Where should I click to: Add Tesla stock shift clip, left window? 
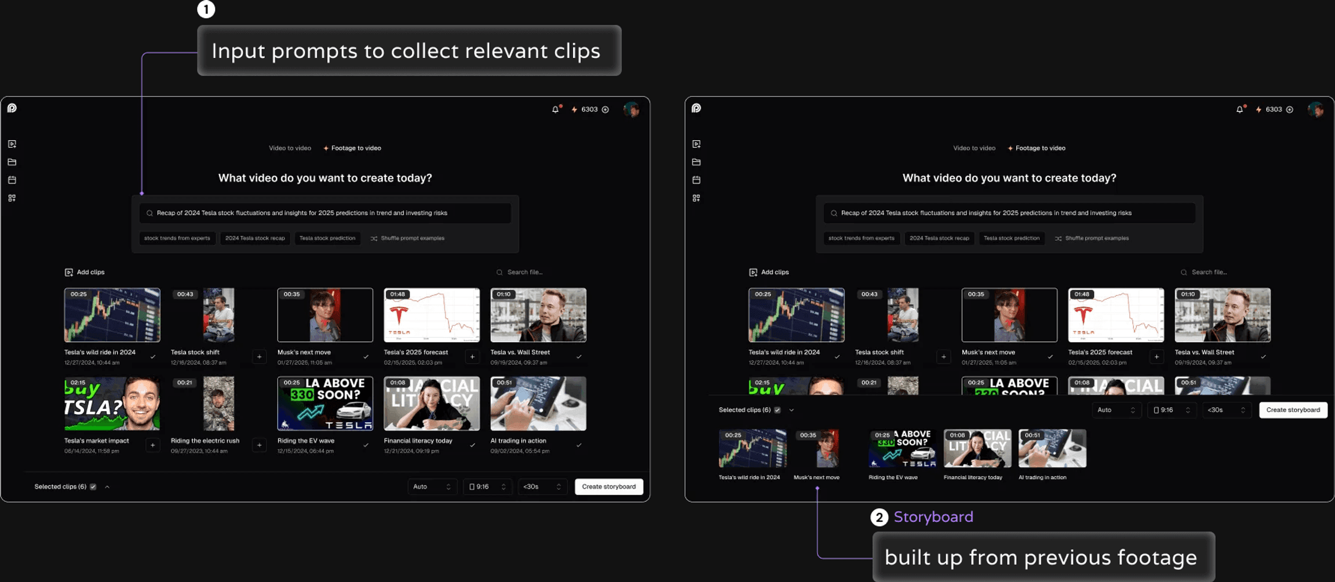(x=260, y=357)
